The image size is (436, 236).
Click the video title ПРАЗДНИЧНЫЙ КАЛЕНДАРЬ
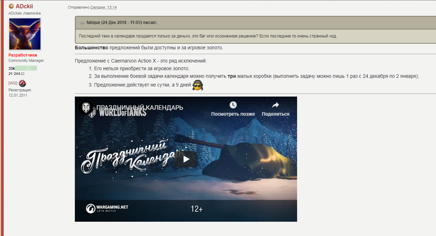[140, 107]
